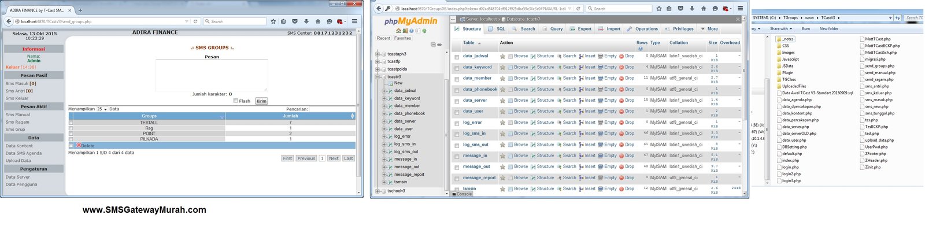Click Keluar logout link
Screen dimensions: 925x229
click(13, 67)
